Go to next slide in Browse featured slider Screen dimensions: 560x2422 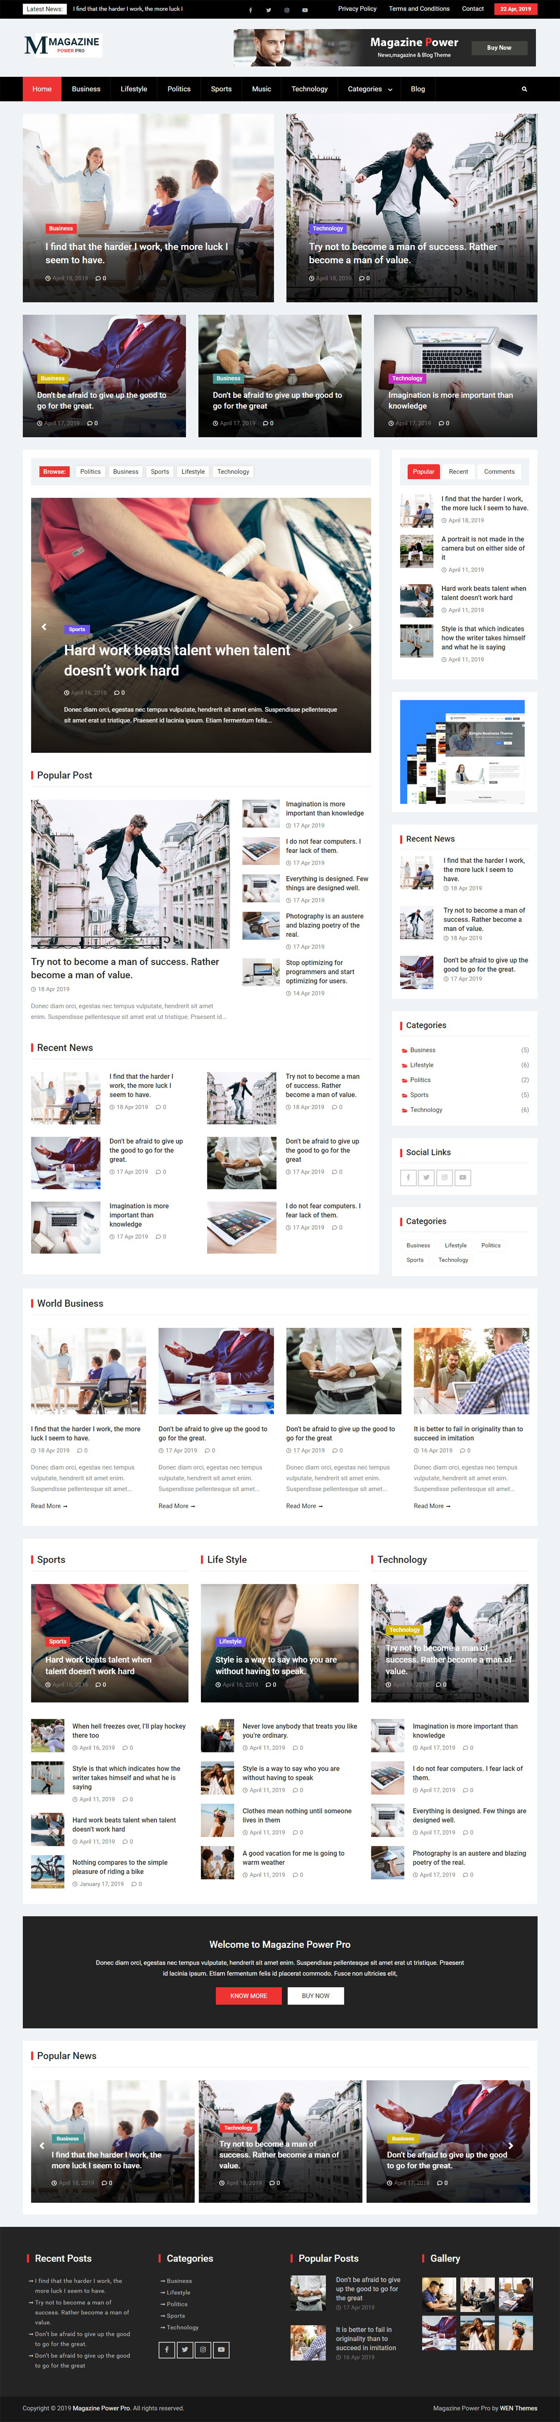(351, 626)
